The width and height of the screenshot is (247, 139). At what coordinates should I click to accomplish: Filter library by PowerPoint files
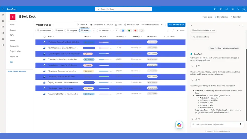[135, 31]
